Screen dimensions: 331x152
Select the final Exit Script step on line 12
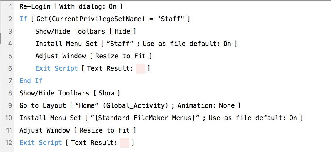pos(41,143)
